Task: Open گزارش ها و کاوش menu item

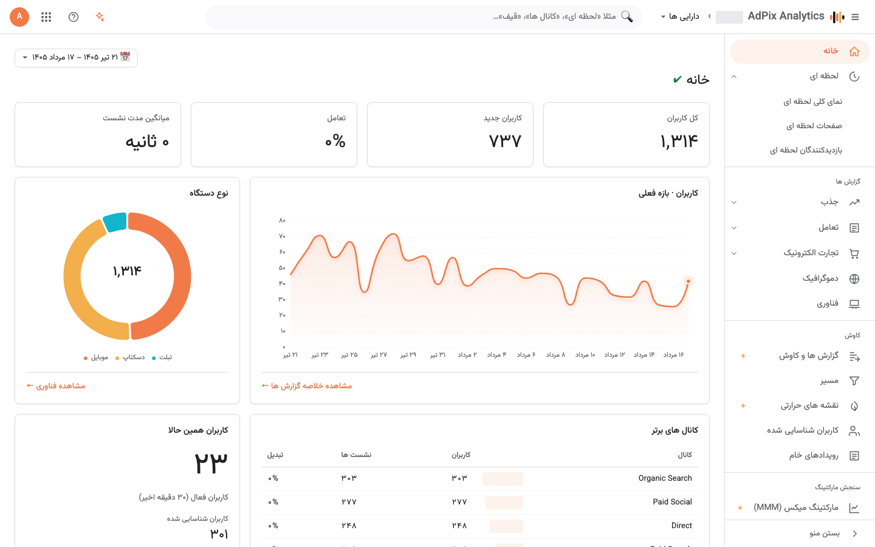Action: pyautogui.click(x=800, y=356)
